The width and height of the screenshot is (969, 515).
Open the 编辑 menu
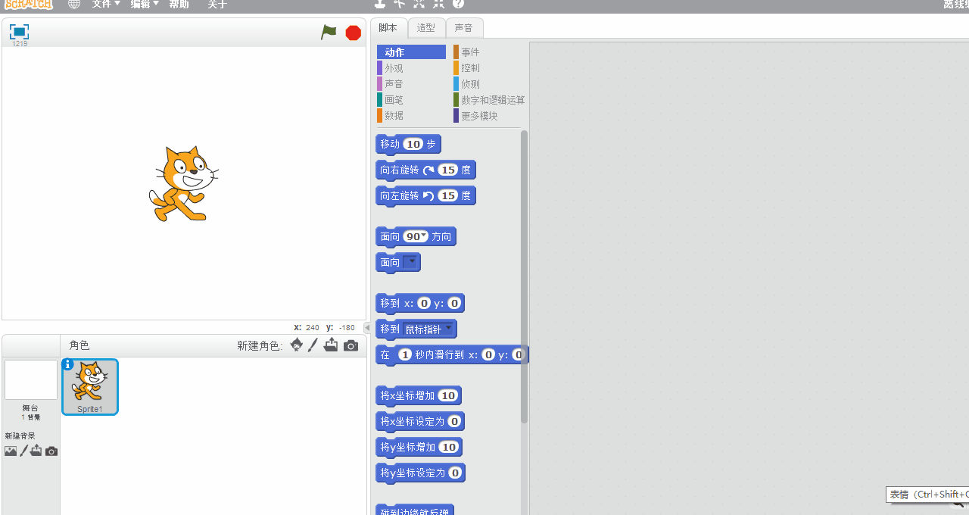coord(145,5)
